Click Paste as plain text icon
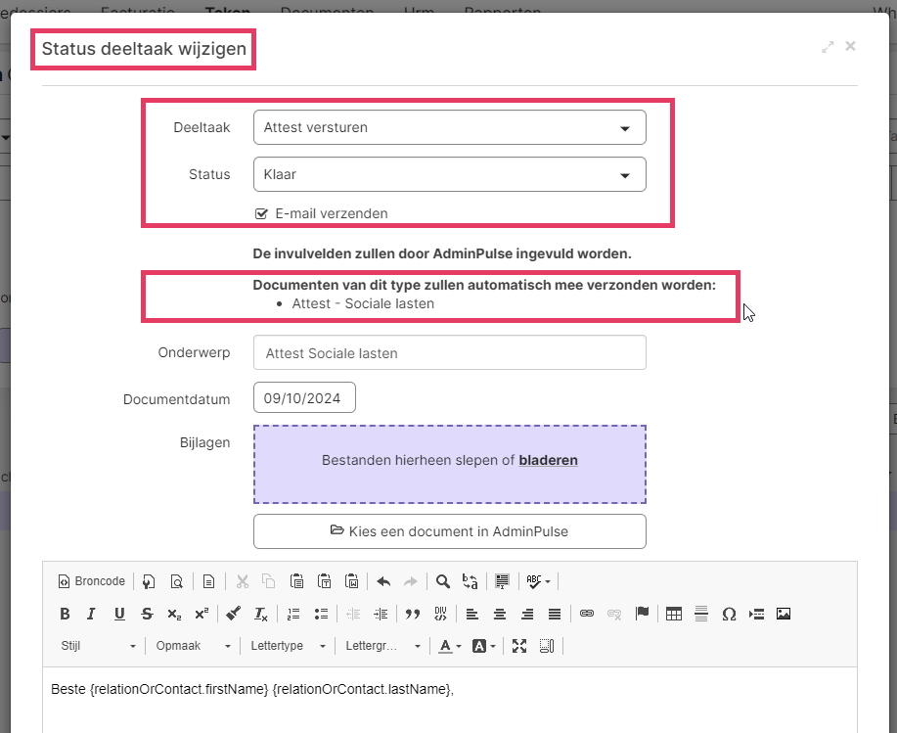The height and width of the screenshot is (733, 897). pos(325,581)
